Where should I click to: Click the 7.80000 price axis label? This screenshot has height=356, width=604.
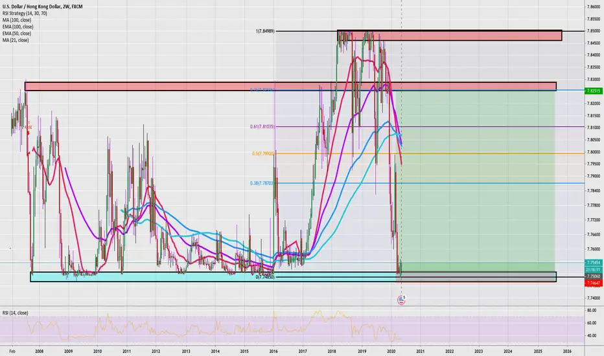tap(594, 152)
